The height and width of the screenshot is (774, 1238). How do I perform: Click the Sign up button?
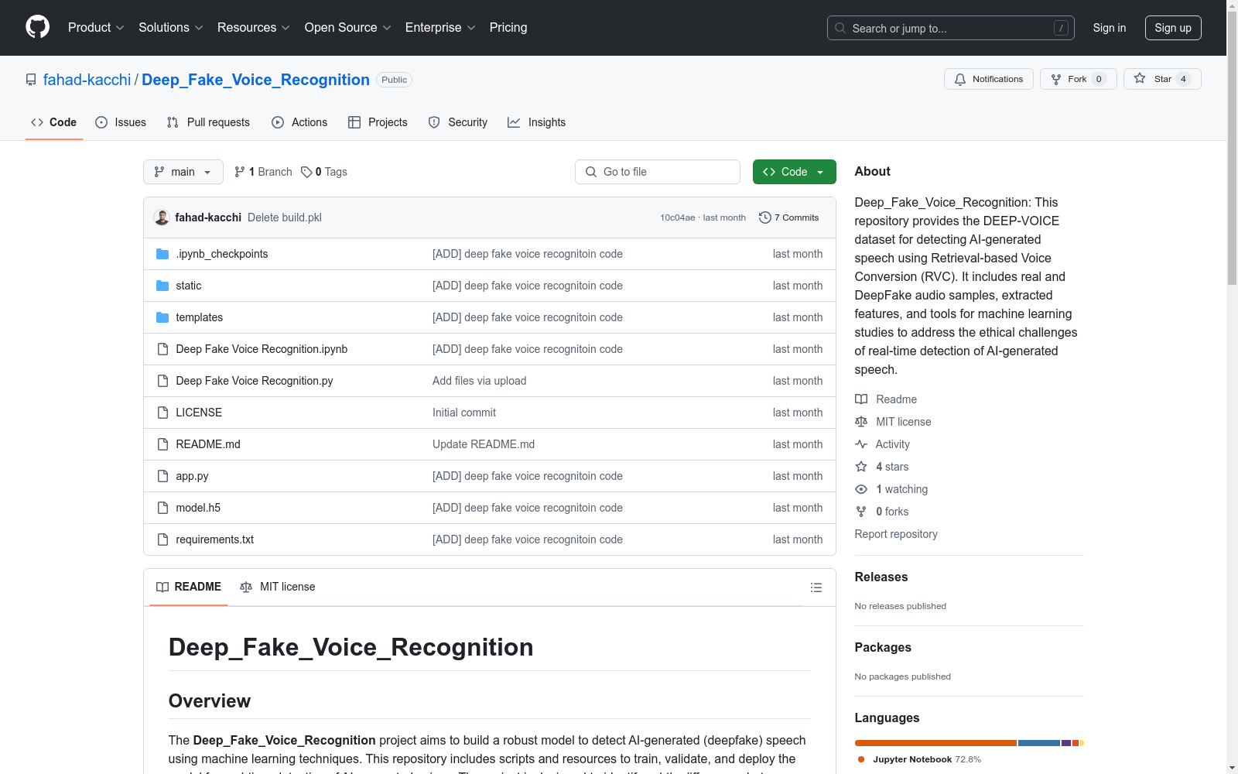coord(1173,28)
